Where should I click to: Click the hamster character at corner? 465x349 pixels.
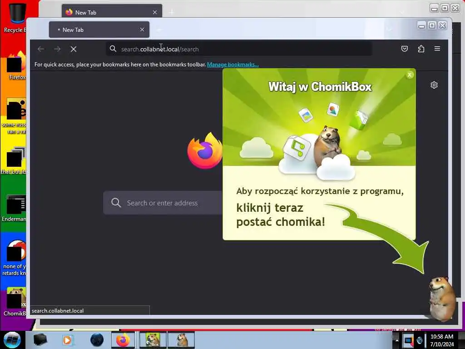(x=441, y=298)
